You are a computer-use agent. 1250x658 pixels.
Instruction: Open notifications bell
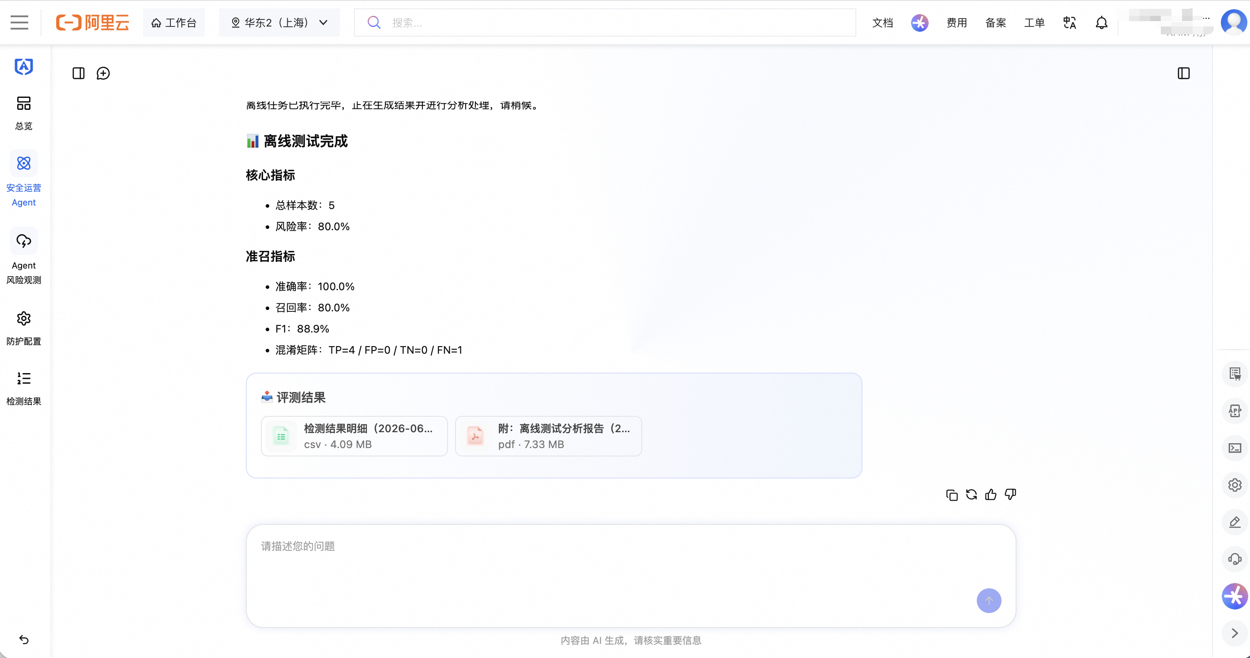pos(1102,23)
